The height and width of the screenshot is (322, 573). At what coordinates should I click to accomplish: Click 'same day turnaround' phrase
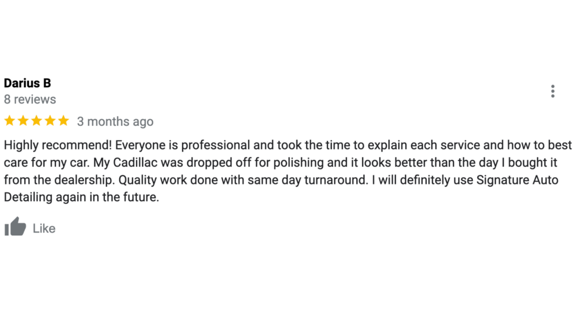pos(306,180)
